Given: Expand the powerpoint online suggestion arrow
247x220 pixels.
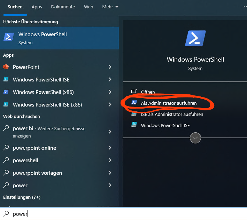Looking at the screenshot, I should [x=110, y=148].
